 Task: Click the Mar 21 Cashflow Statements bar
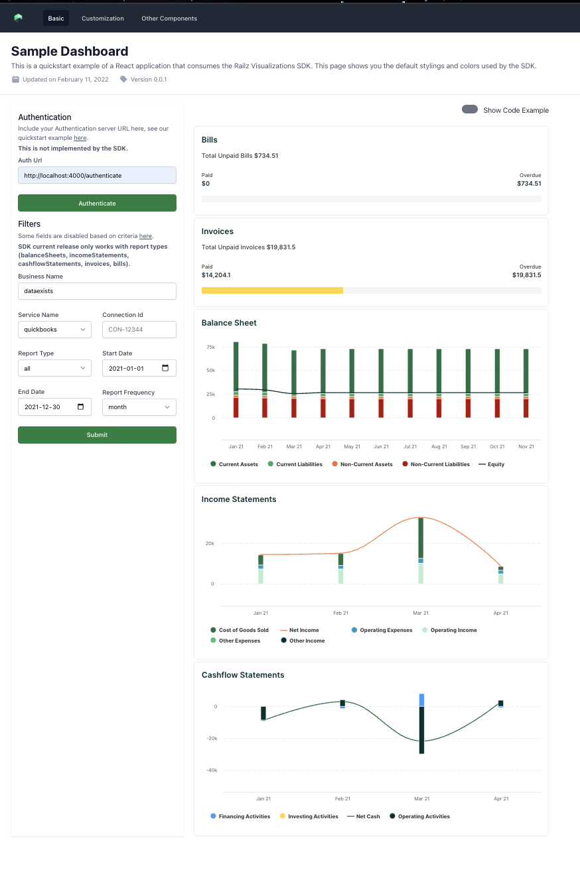[x=421, y=723]
